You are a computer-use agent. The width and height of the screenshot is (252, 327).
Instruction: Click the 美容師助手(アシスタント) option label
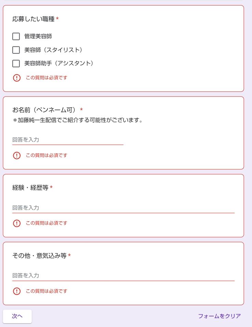pos(59,63)
